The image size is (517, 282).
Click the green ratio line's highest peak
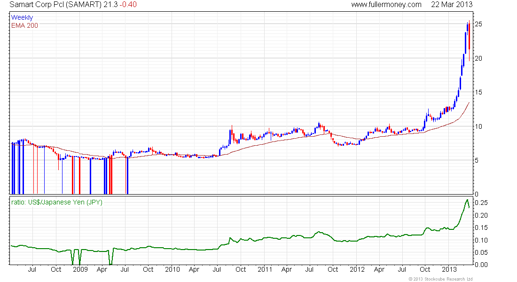click(x=467, y=200)
